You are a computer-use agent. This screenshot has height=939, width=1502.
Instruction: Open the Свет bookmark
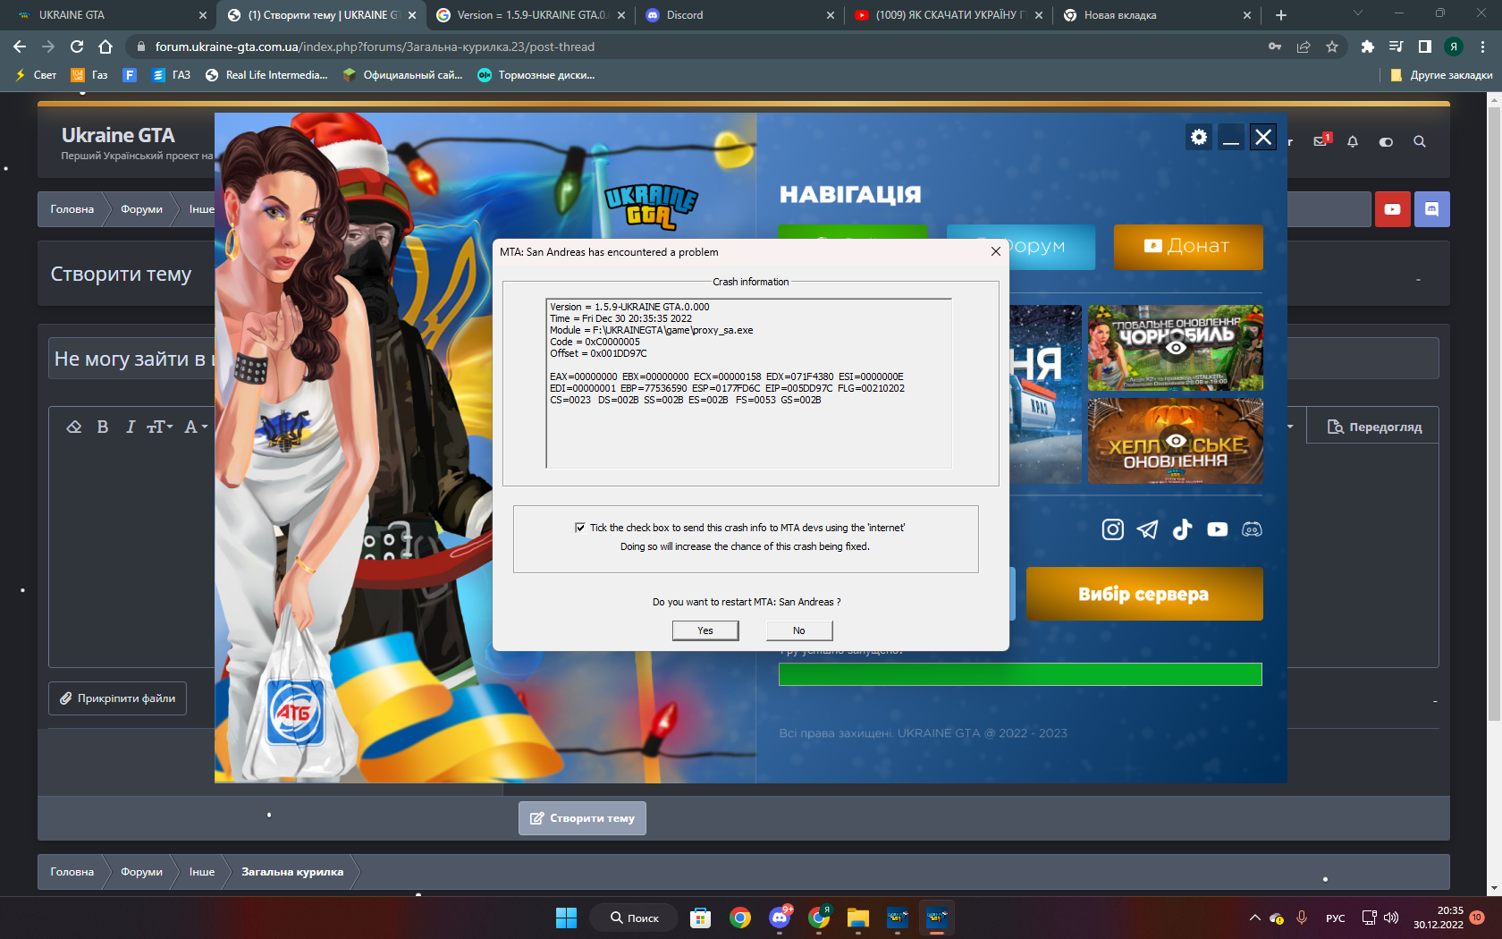pyautogui.click(x=36, y=75)
